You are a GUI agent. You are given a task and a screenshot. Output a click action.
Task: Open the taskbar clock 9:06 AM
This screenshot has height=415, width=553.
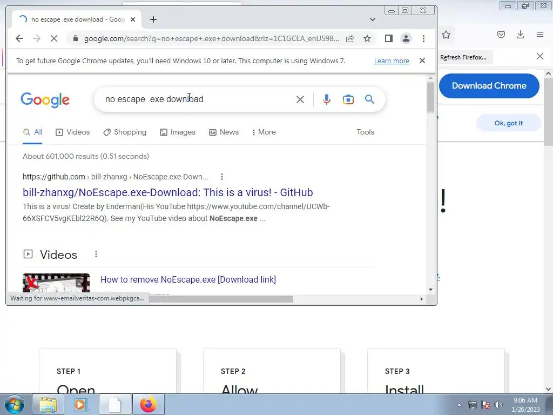click(525, 405)
